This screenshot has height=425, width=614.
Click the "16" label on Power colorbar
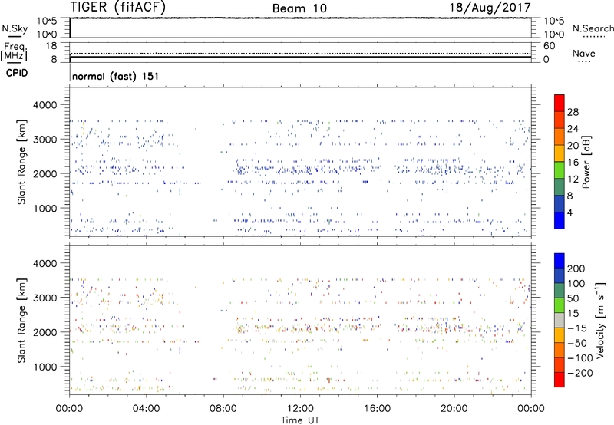coord(573,163)
